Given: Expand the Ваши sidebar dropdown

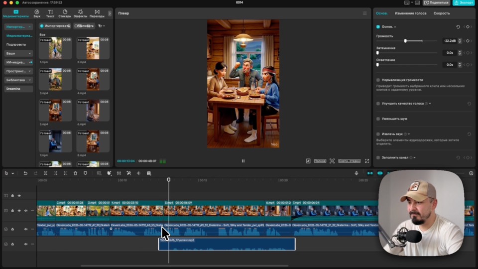Looking at the screenshot, I should point(29,53).
